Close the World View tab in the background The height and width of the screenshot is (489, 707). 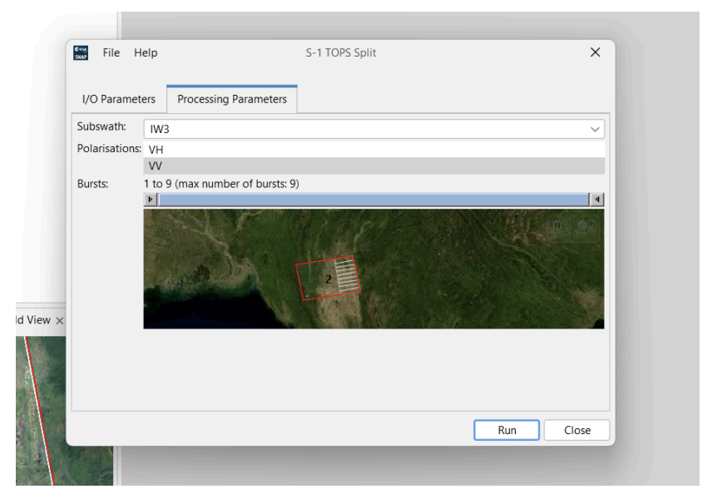59,320
